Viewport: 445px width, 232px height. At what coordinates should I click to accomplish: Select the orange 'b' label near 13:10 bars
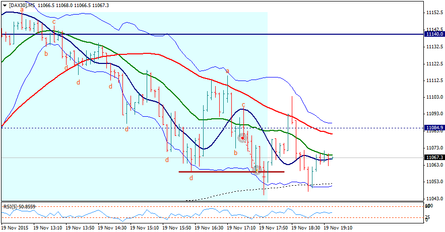tap(46, 53)
